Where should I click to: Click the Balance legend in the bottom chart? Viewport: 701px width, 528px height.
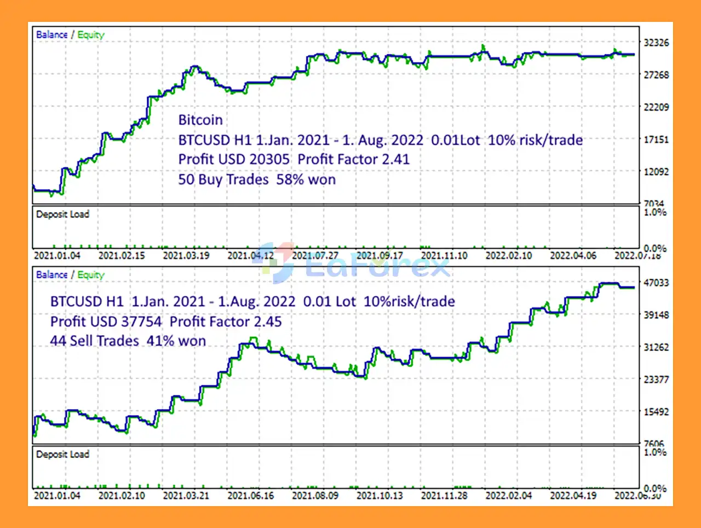52,275
